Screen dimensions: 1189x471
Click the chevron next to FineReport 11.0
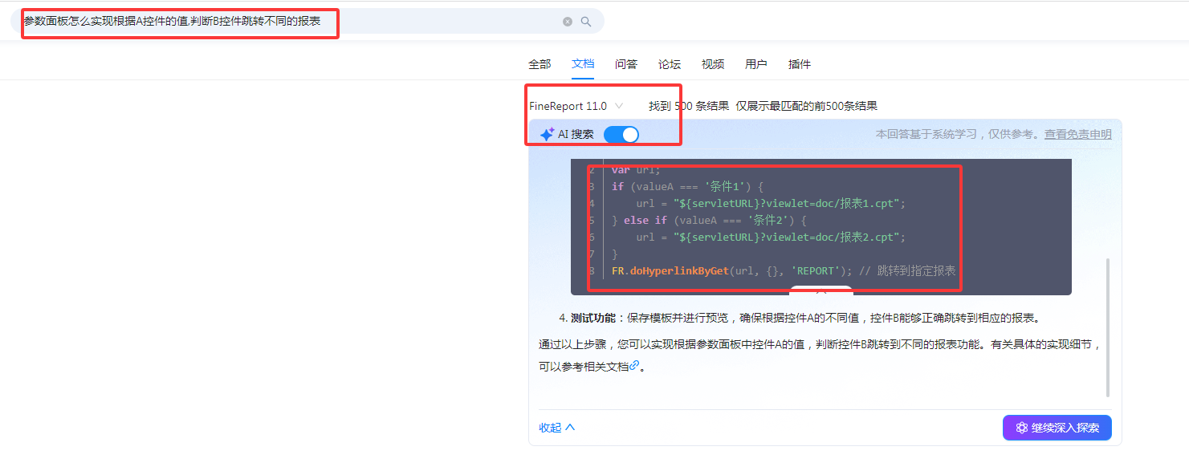pos(619,106)
